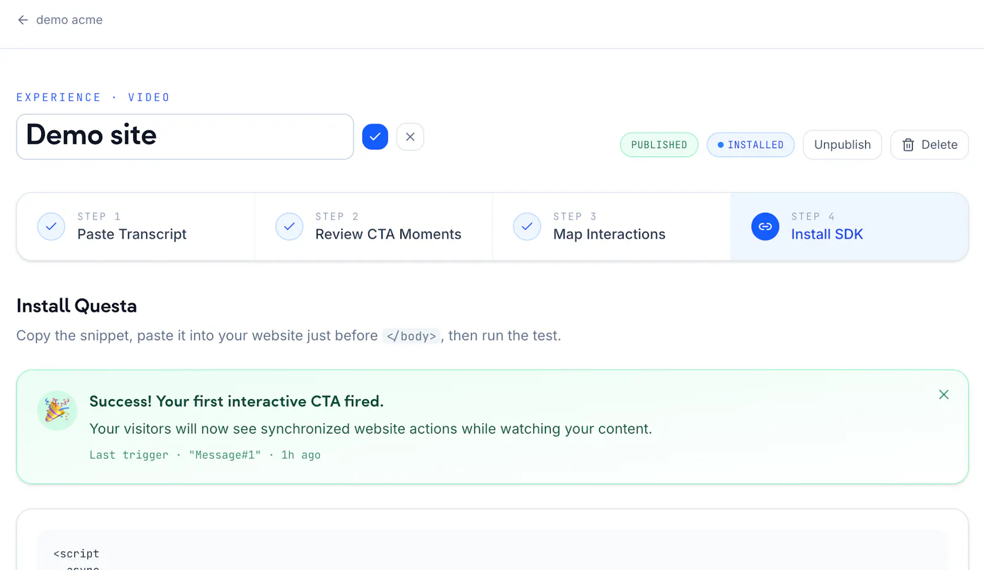The width and height of the screenshot is (984, 570).
Task: Cancel title edit with X icon
Action: [x=410, y=137]
